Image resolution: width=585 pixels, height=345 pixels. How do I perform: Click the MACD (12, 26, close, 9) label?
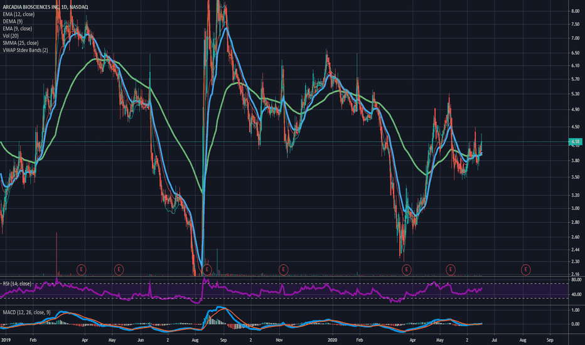[x=26, y=312]
